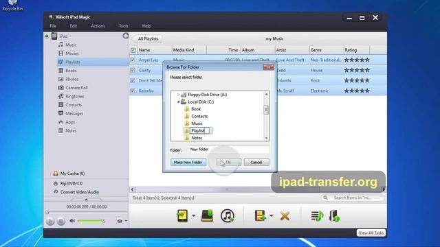Click OK in Browse For Folder

(x=228, y=162)
